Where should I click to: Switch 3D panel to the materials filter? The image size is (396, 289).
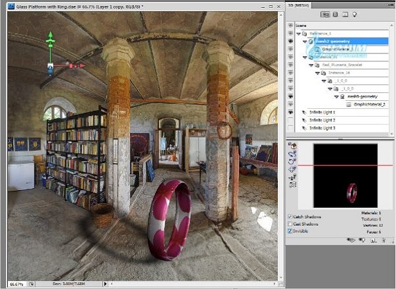tap(345, 14)
